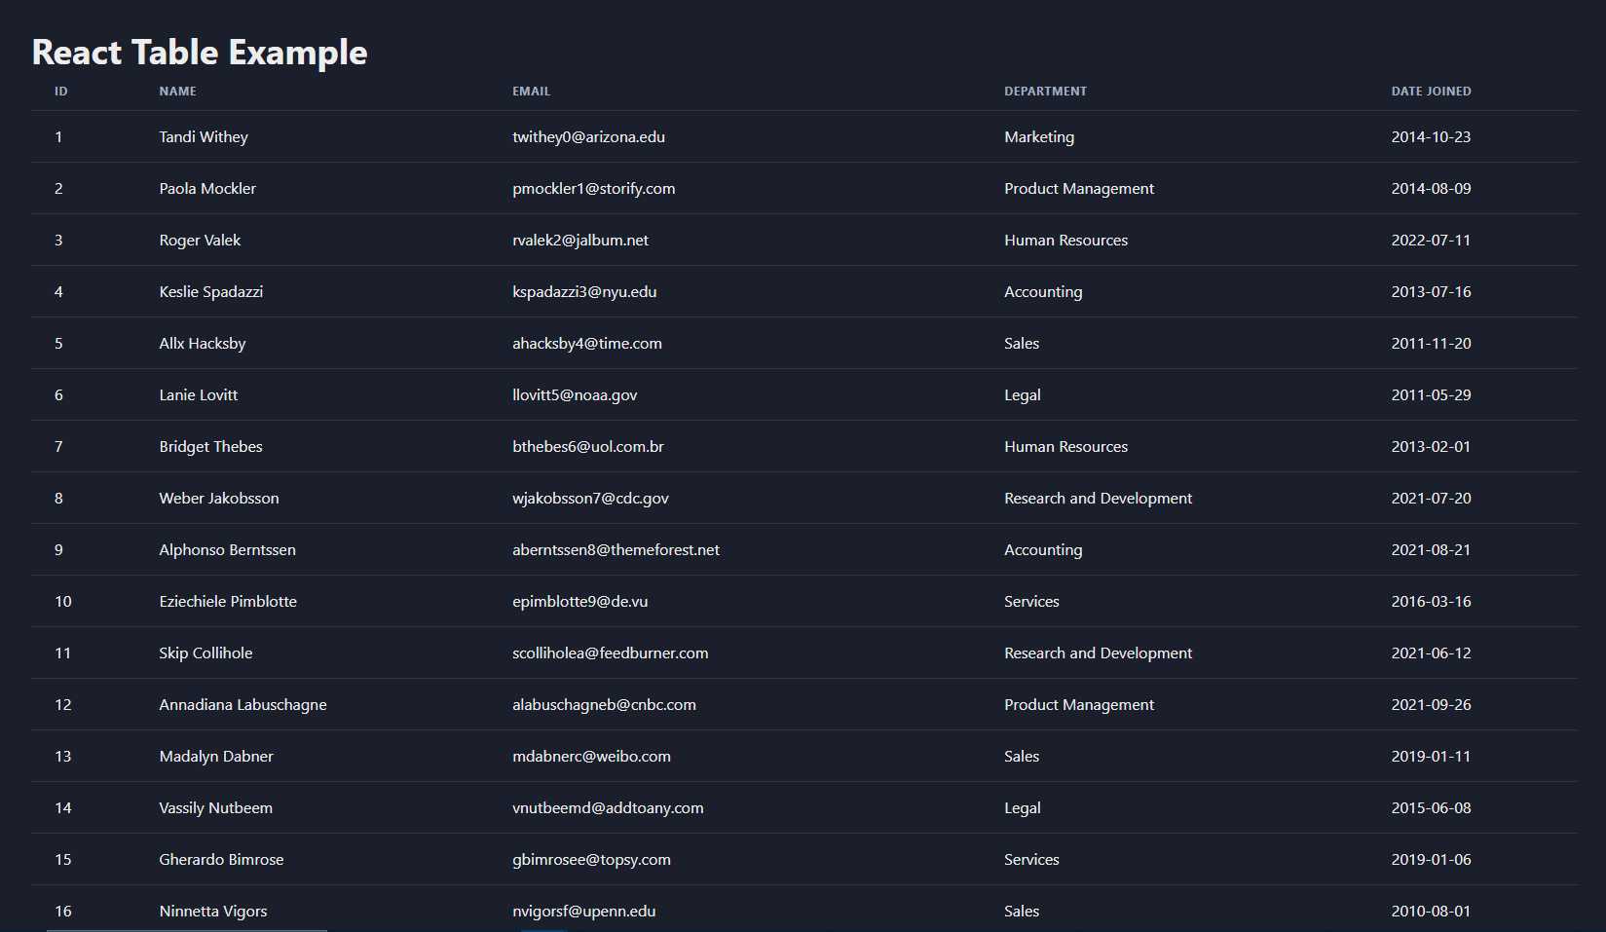Image resolution: width=1606 pixels, height=932 pixels.
Task: Click the name Tandi Withey
Action: [x=204, y=137]
